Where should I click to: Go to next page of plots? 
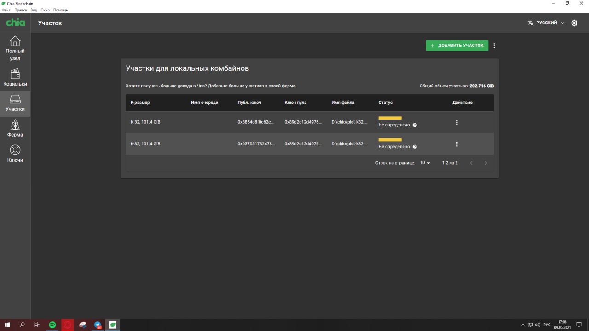point(486,163)
